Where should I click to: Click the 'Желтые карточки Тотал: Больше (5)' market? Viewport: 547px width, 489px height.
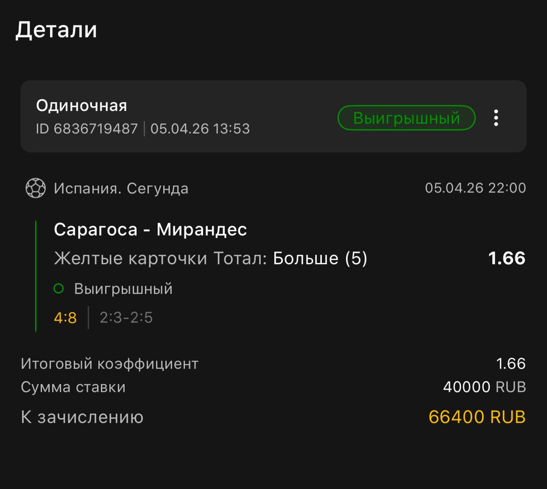(x=210, y=258)
